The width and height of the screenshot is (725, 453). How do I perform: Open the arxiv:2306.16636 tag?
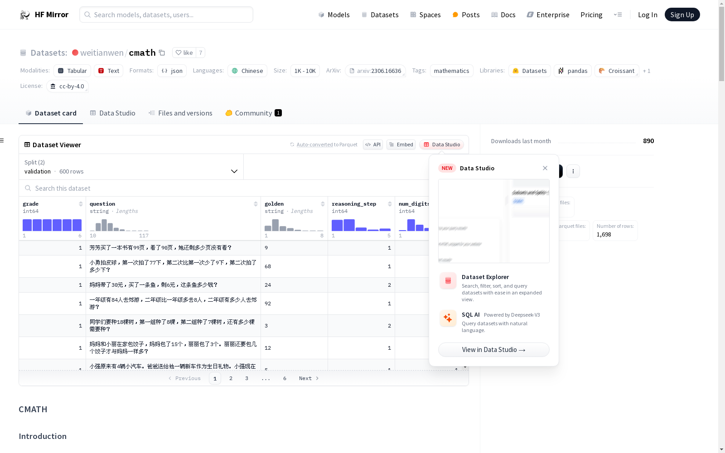375,71
